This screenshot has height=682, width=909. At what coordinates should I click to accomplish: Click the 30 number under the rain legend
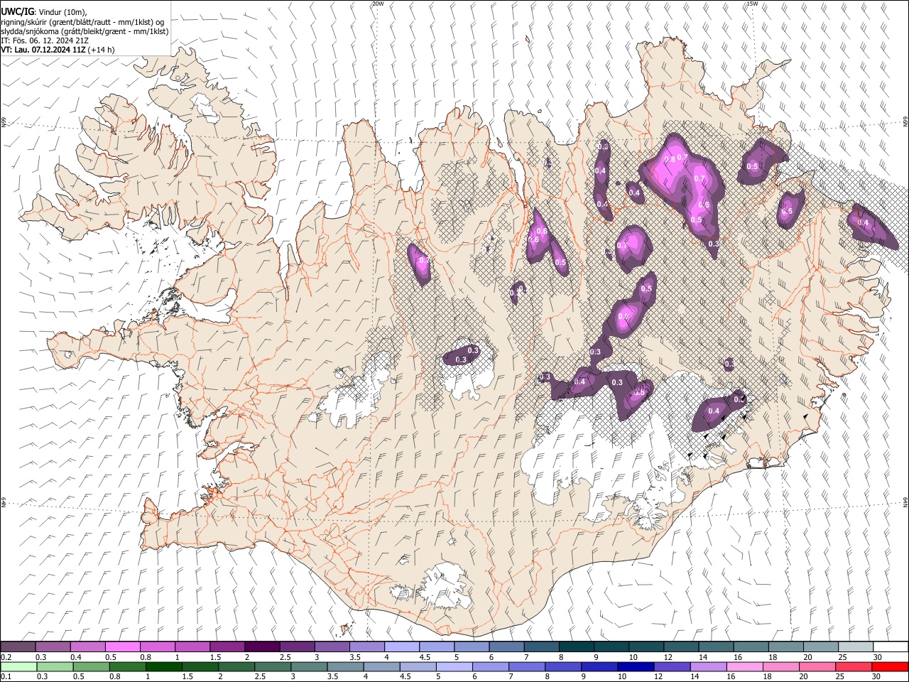(x=877, y=677)
